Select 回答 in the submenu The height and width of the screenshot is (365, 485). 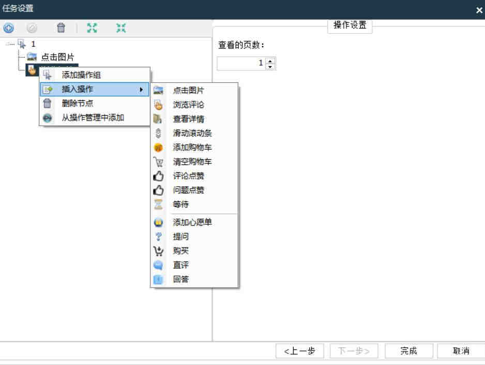click(x=194, y=279)
